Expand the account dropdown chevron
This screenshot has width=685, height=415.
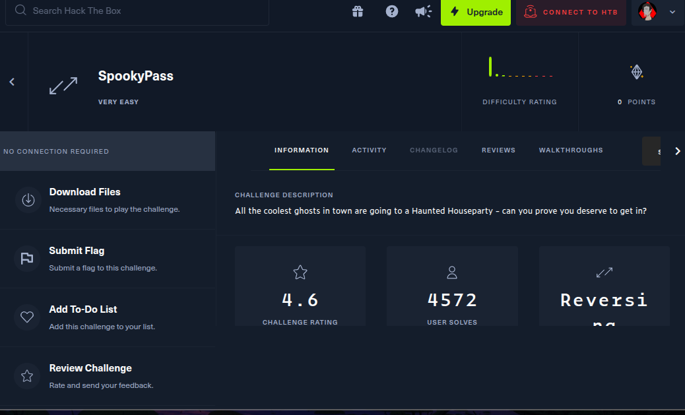(x=672, y=13)
